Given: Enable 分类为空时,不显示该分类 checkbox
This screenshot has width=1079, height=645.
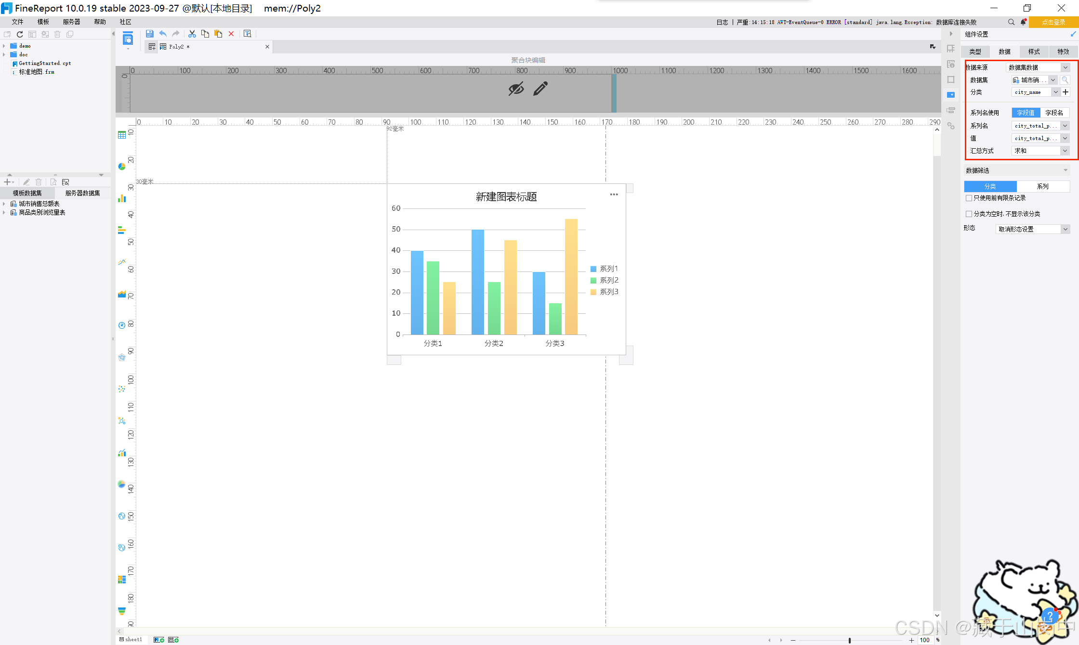Looking at the screenshot, I should [969, 214].
